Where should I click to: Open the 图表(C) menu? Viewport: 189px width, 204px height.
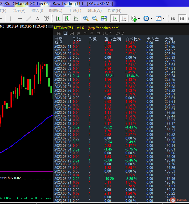55,10
